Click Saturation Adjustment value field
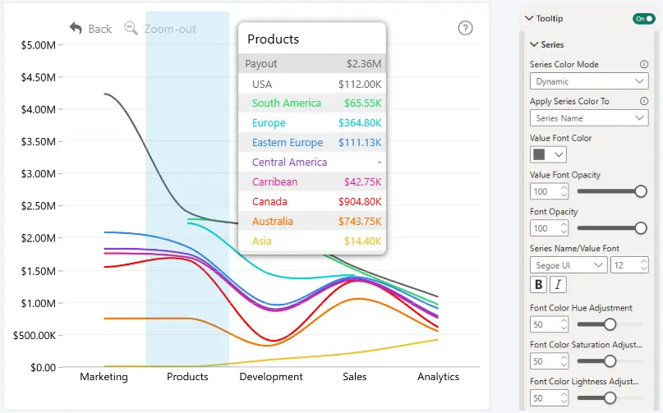 pyautogui.click(x=549, y=361)
